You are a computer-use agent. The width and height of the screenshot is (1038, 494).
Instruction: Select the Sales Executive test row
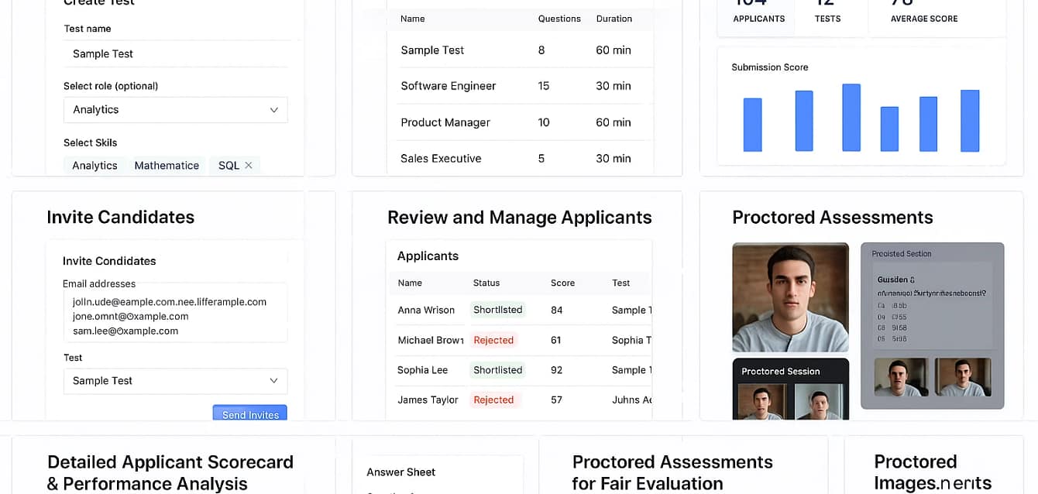point(441,159)
